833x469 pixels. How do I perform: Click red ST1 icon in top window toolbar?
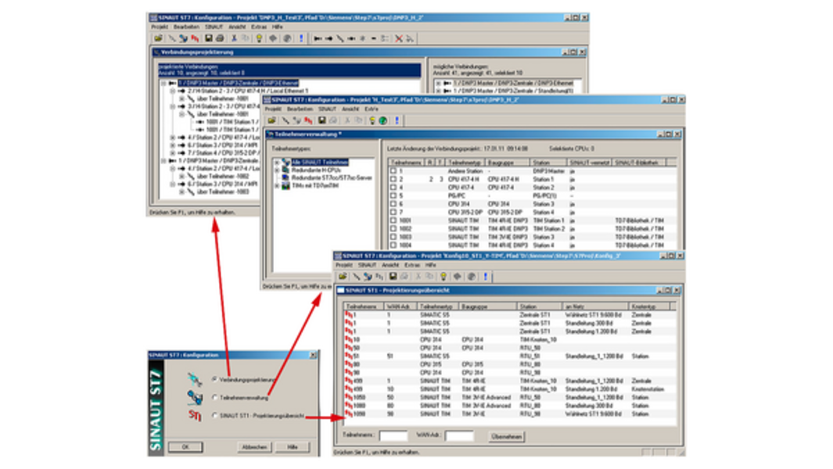[195, 38]
